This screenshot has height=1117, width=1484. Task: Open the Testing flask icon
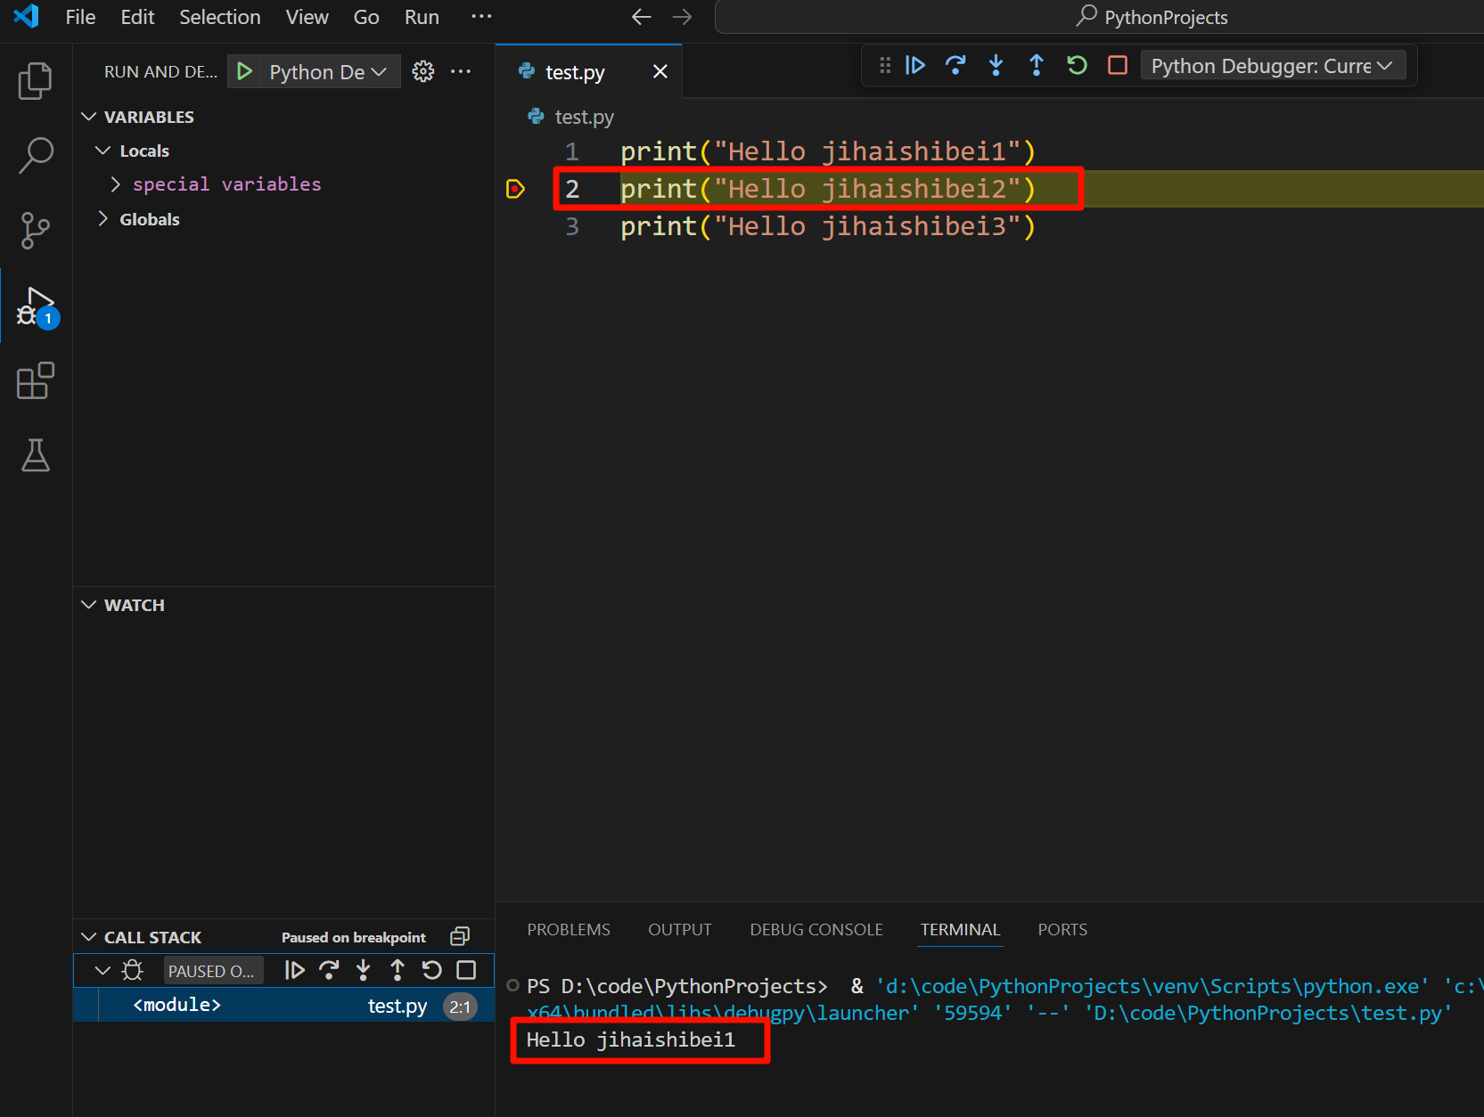point(35,455)
